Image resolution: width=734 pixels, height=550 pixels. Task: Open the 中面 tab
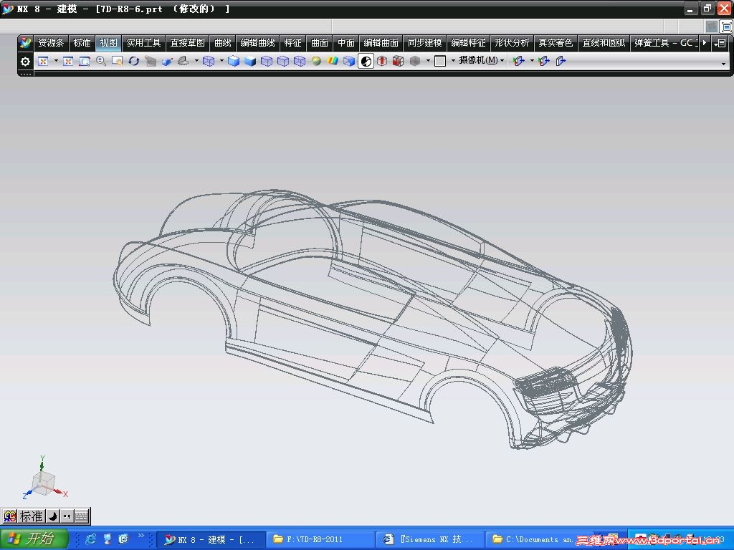(x=346, y=43)
